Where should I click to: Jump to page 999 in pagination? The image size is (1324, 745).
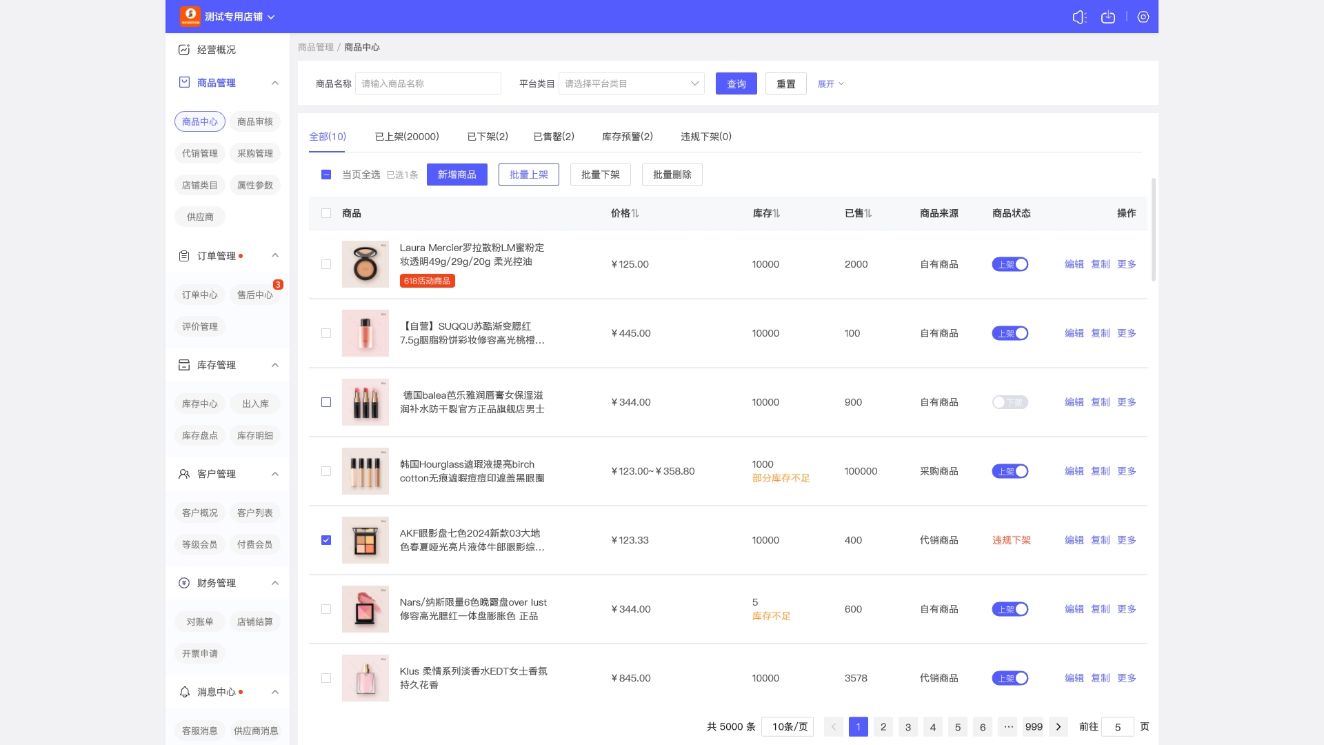pyautogui.click(x=1033, y=726)
